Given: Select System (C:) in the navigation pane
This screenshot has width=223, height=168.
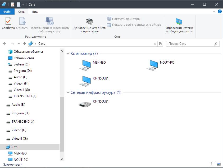Looking at the screenshot, I should [x=21, y=64].
